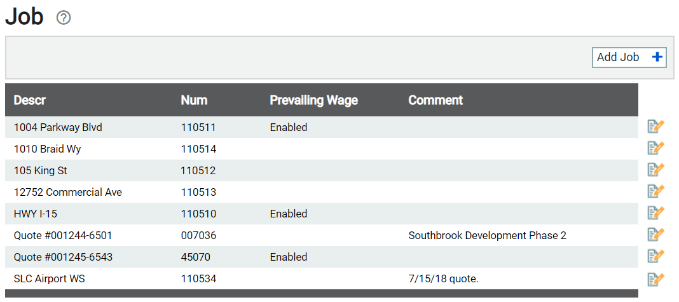
Task: Select the 7/15/18 quote comment cell
Action: pyautogui.click(x=443, y=279)
